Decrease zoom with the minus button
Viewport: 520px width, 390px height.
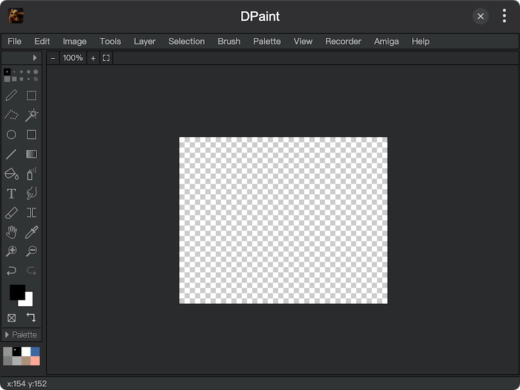[x=53, y=58]
